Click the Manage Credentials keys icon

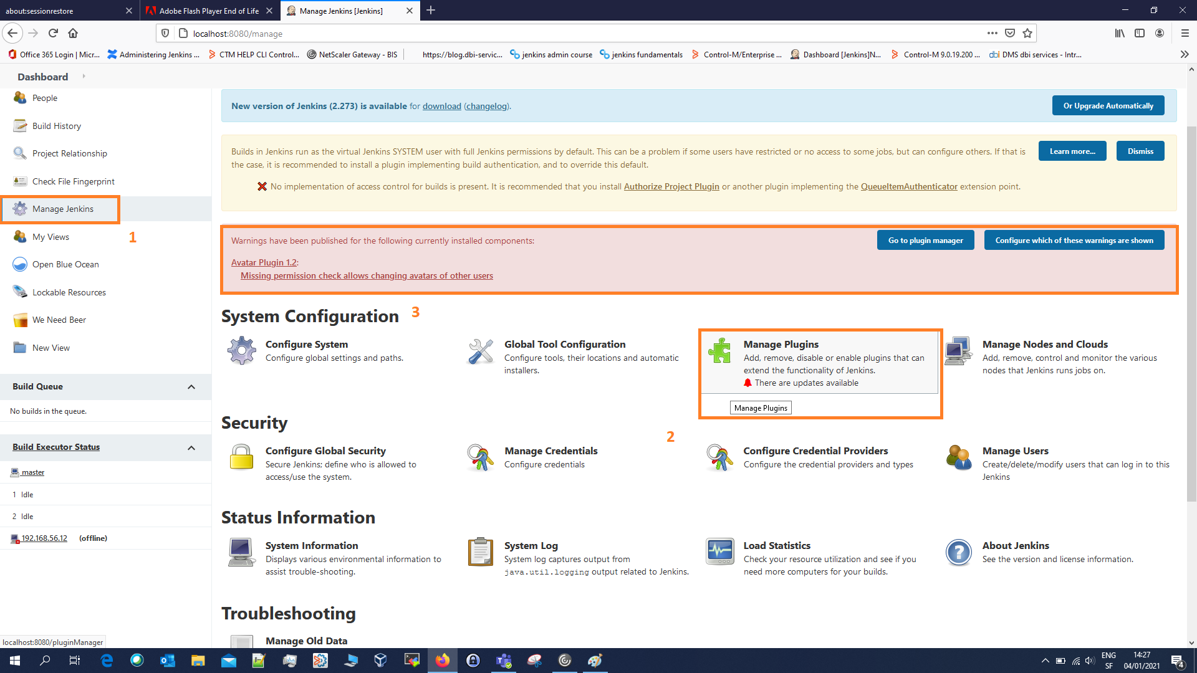click(481, 457)
